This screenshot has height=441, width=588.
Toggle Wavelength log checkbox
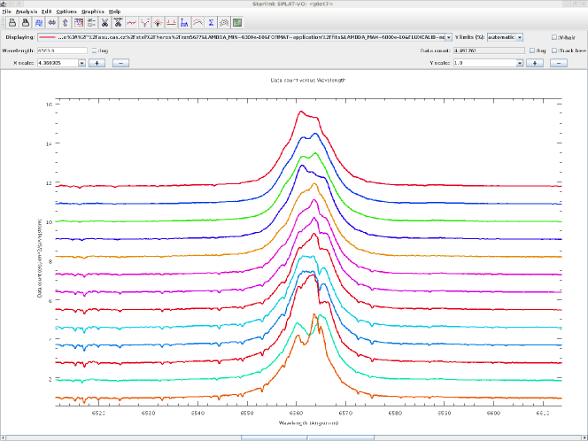[94, 50]
